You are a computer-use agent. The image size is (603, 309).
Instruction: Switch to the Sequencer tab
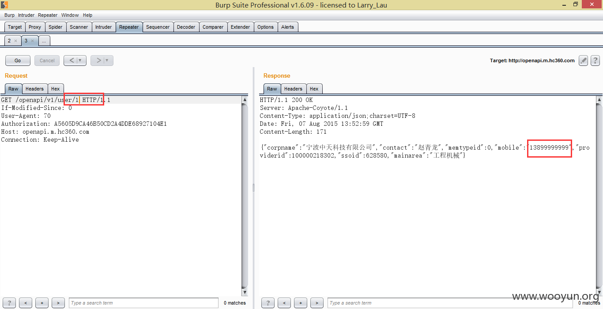point(158,27)
